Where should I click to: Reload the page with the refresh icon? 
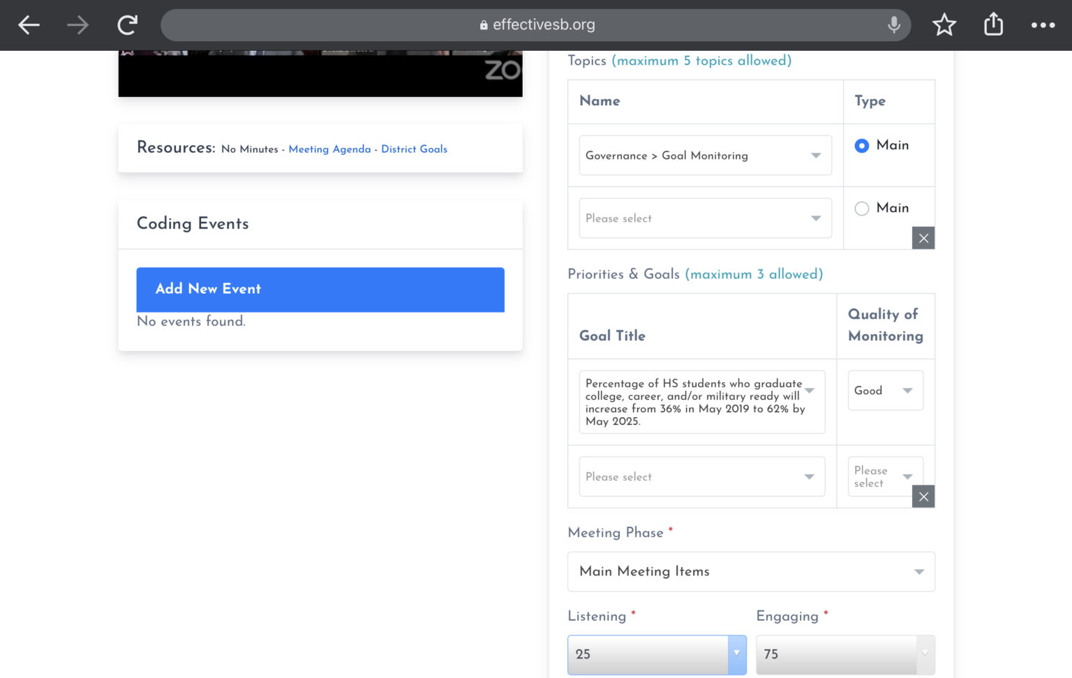point(127,25)
